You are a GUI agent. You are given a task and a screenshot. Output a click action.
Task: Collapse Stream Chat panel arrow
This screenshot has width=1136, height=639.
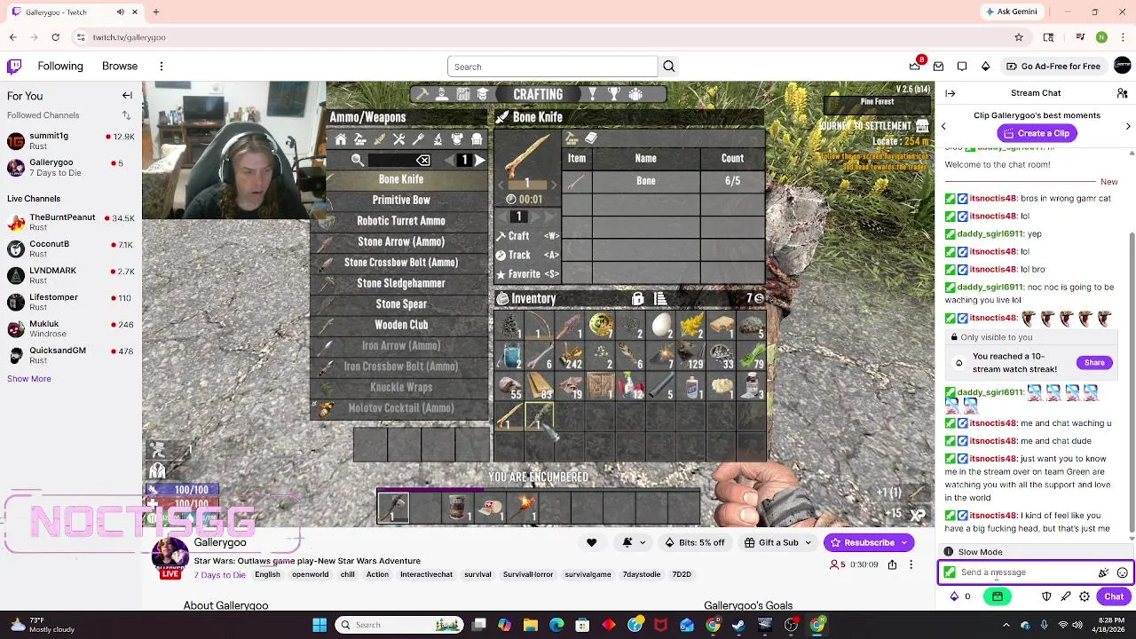(x=951, y=93)
